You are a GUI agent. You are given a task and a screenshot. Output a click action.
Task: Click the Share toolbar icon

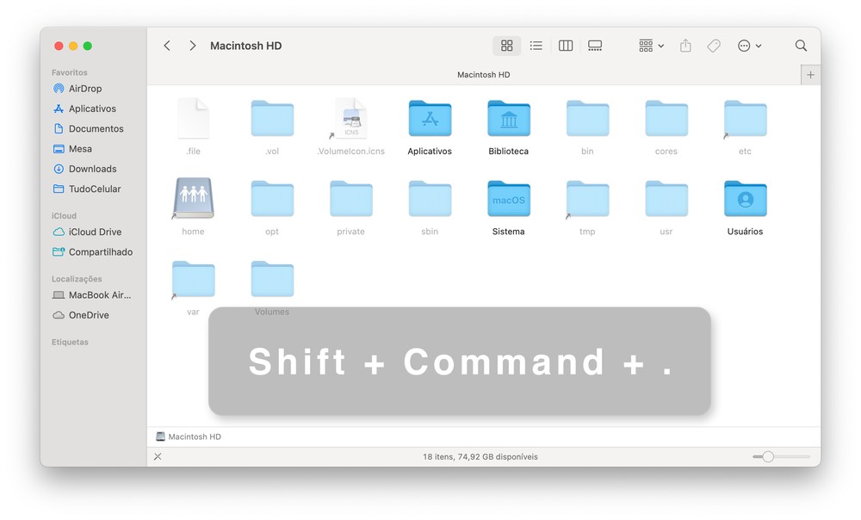click(x=685, y=46)
